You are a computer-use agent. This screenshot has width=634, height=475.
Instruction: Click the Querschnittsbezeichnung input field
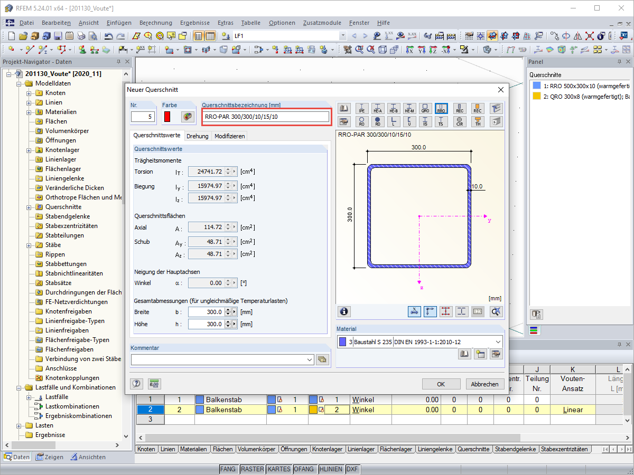(x=266, y=116)
